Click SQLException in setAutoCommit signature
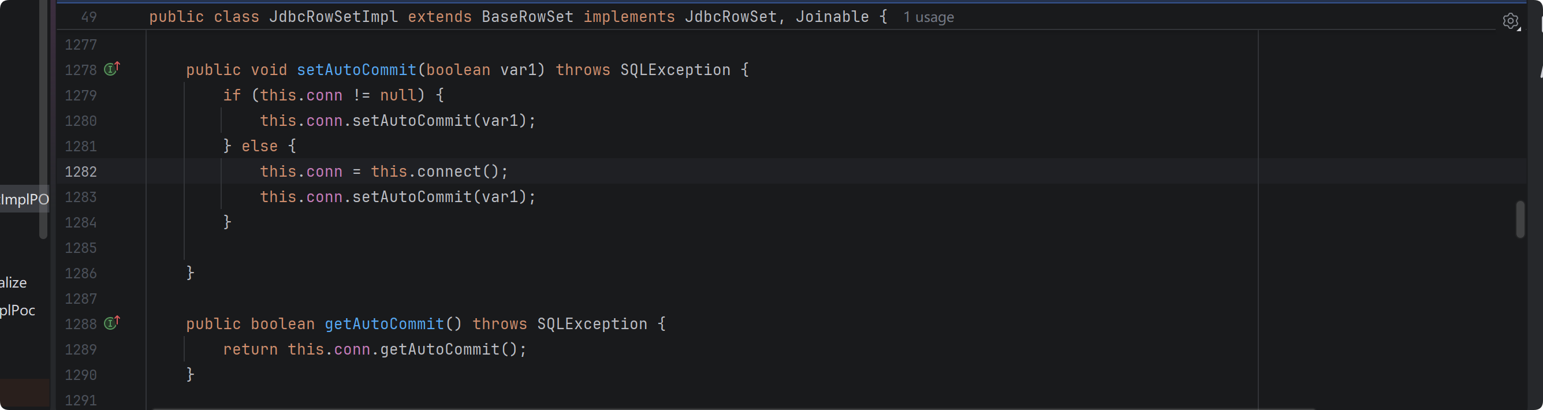Screen dimensions: 1543x410 point(675,69)
